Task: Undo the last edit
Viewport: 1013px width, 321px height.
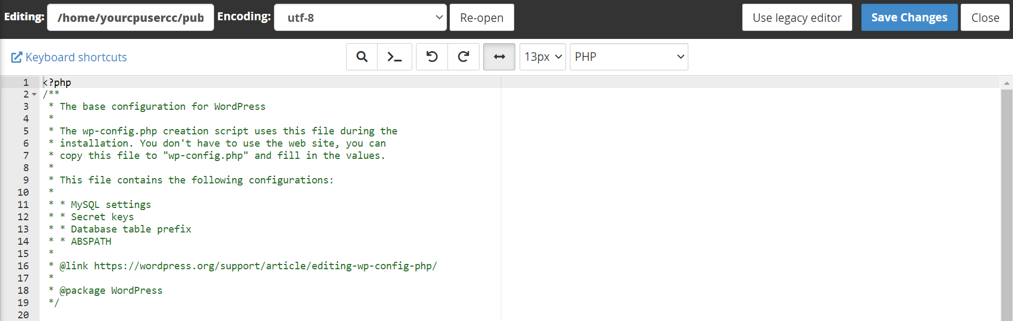Action: pyautogui.click(x=432, y=57)
